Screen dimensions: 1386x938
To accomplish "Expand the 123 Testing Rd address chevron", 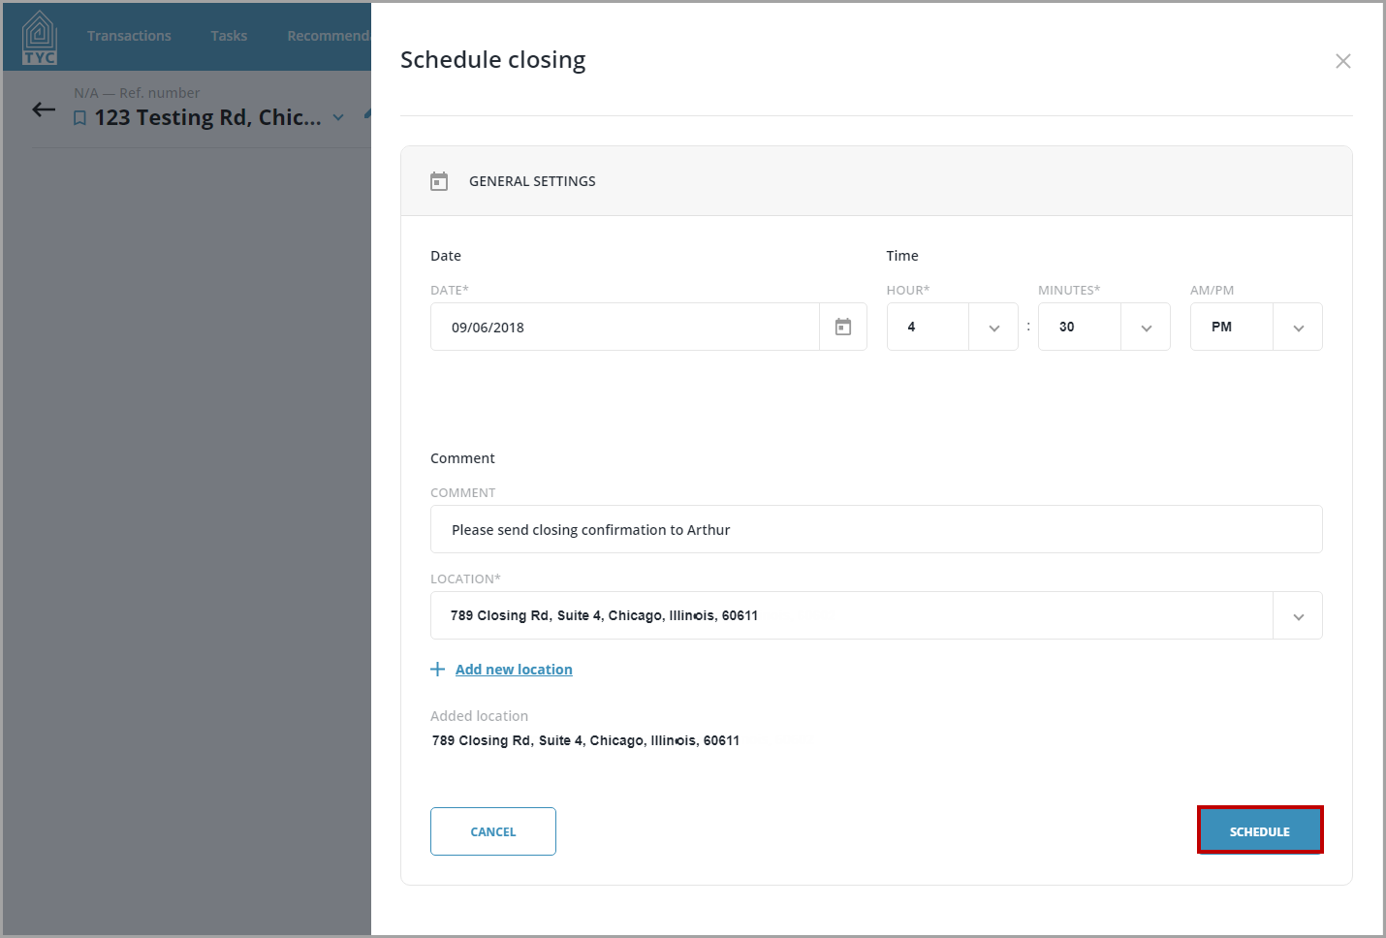I will coord(337,116).
